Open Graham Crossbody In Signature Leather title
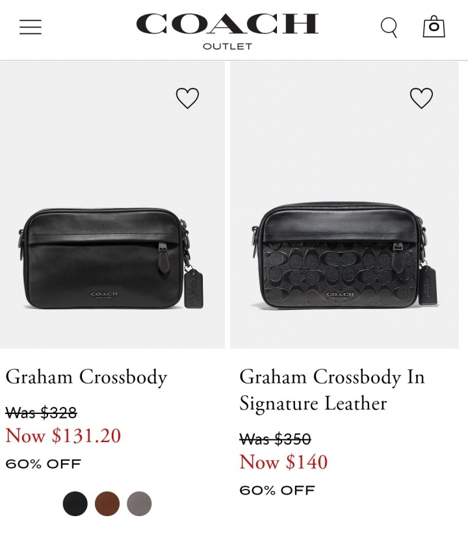This screenshot has height=533, width=468. (x=332, y=390)
